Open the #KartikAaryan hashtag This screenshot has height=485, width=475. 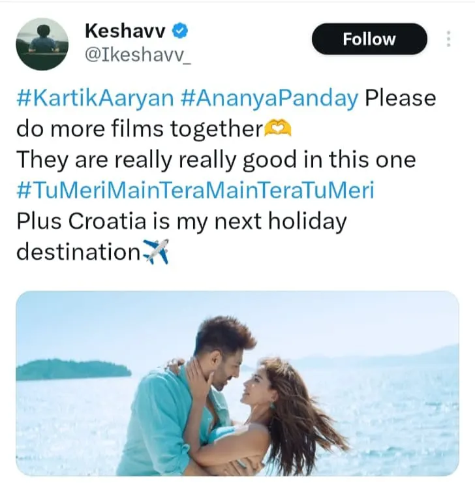95,99
